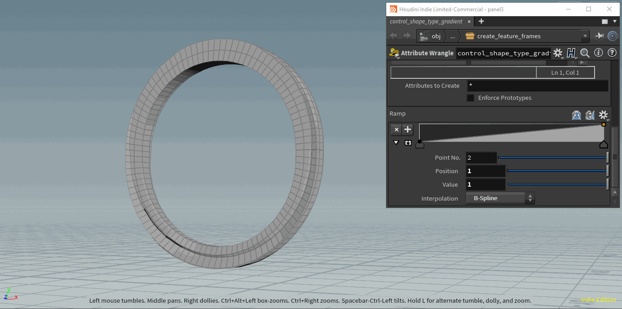Click the radial menu globe icon

(x=612, y=36)
